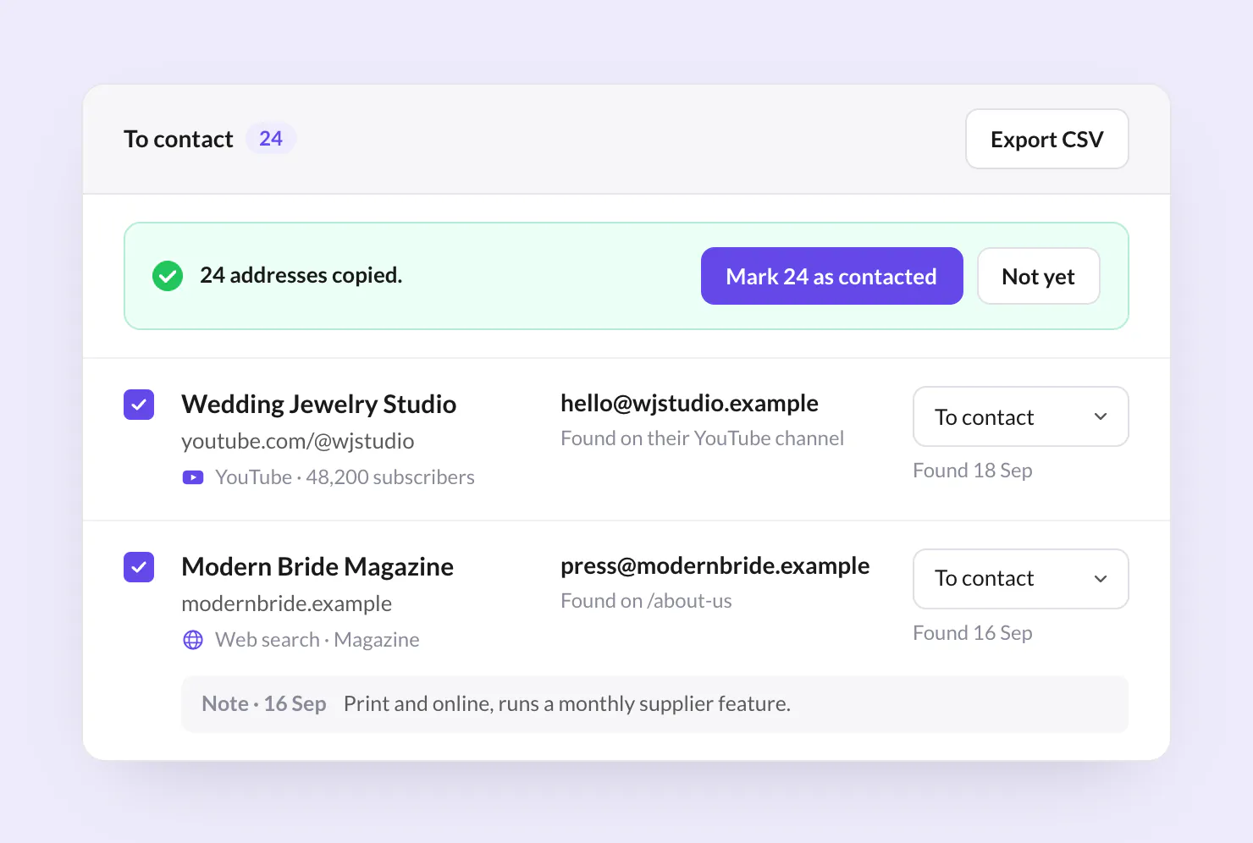Export the list as CSV
Viewport: 1253px width, 843px height.
[x=1047, y=139]
